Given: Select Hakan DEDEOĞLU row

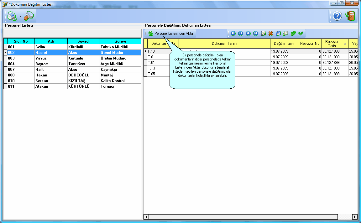Looking at the screenshot, I should pos(72,75).
